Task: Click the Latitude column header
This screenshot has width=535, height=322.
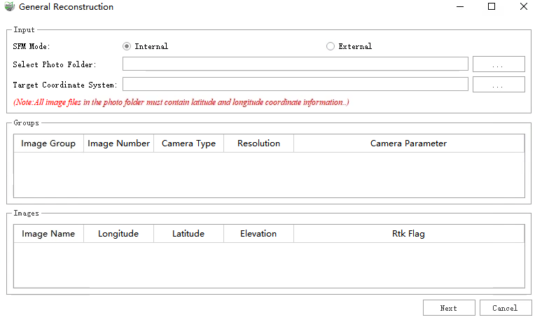Action: (x=188, y=234)
